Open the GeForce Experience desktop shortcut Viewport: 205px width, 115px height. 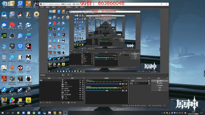[x=4, y=37]
